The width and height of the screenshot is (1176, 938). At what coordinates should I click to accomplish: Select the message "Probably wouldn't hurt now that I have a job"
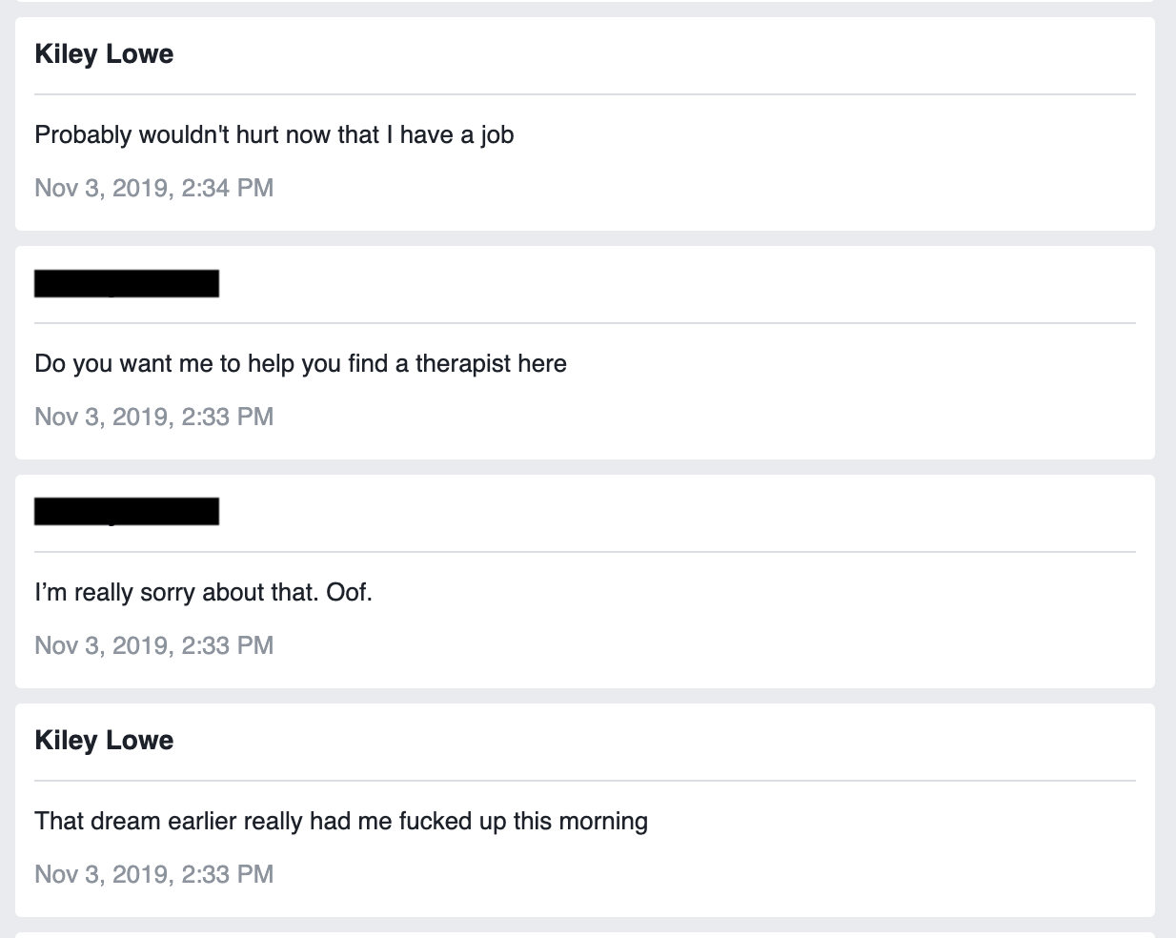pos(274,134)
